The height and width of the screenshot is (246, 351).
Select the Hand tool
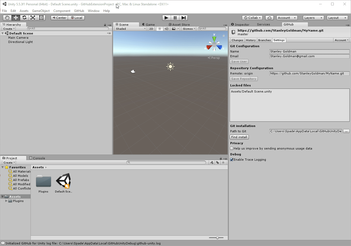pyautogui.click(x=7, y=18)
